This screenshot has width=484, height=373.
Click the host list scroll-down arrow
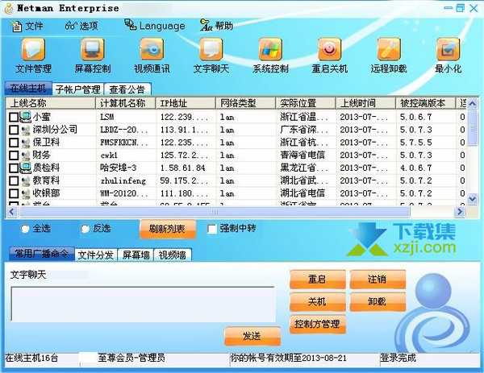pos(472,199)
